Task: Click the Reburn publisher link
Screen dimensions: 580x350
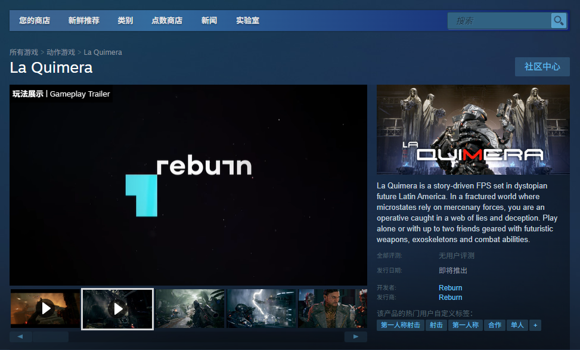Action: (450, 298)
